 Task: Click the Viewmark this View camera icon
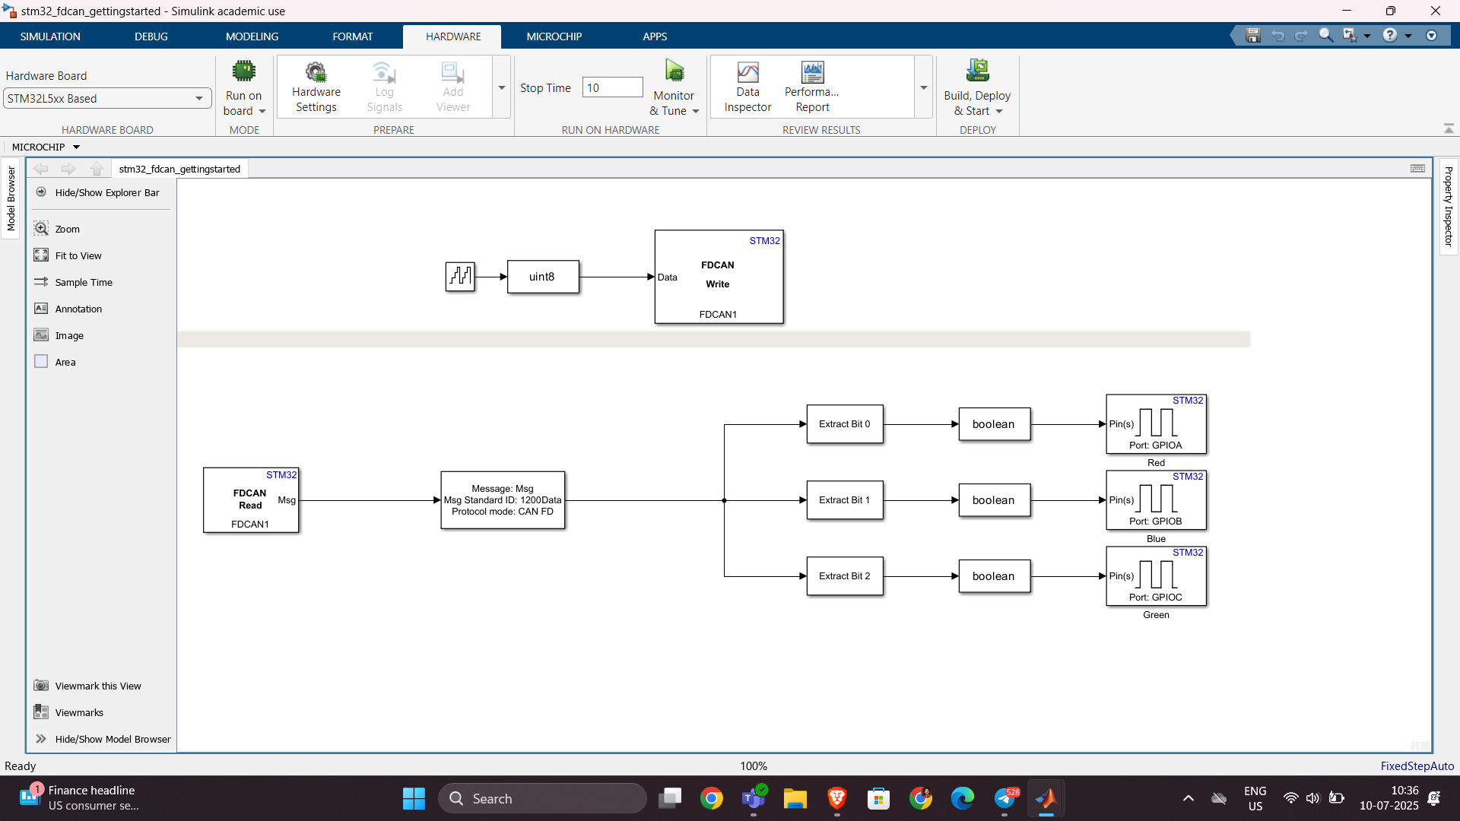click(42, 686)
